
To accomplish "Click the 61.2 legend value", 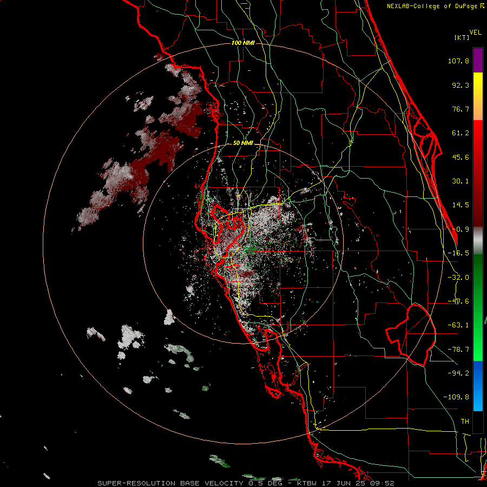I will [460, 133].
